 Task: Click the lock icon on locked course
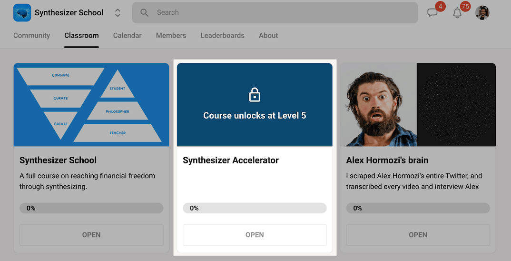255,95
